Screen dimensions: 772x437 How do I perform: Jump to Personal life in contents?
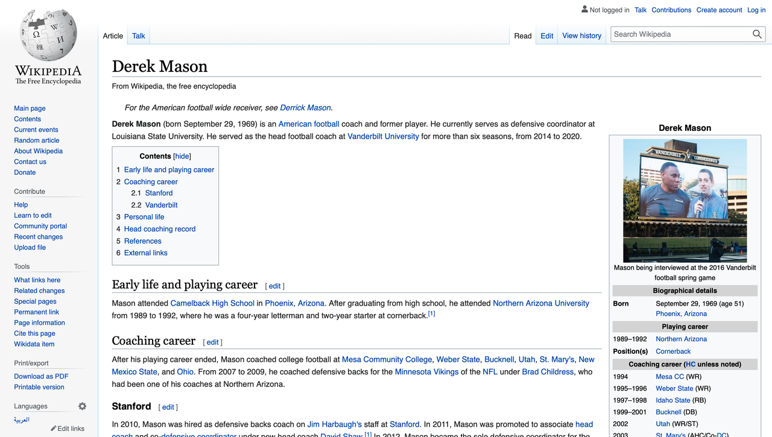tap(144, 217)
